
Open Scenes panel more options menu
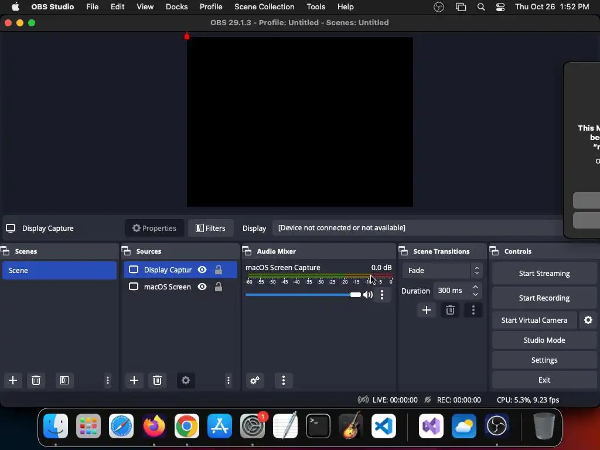pyautogui.click(x=108, y=380)
